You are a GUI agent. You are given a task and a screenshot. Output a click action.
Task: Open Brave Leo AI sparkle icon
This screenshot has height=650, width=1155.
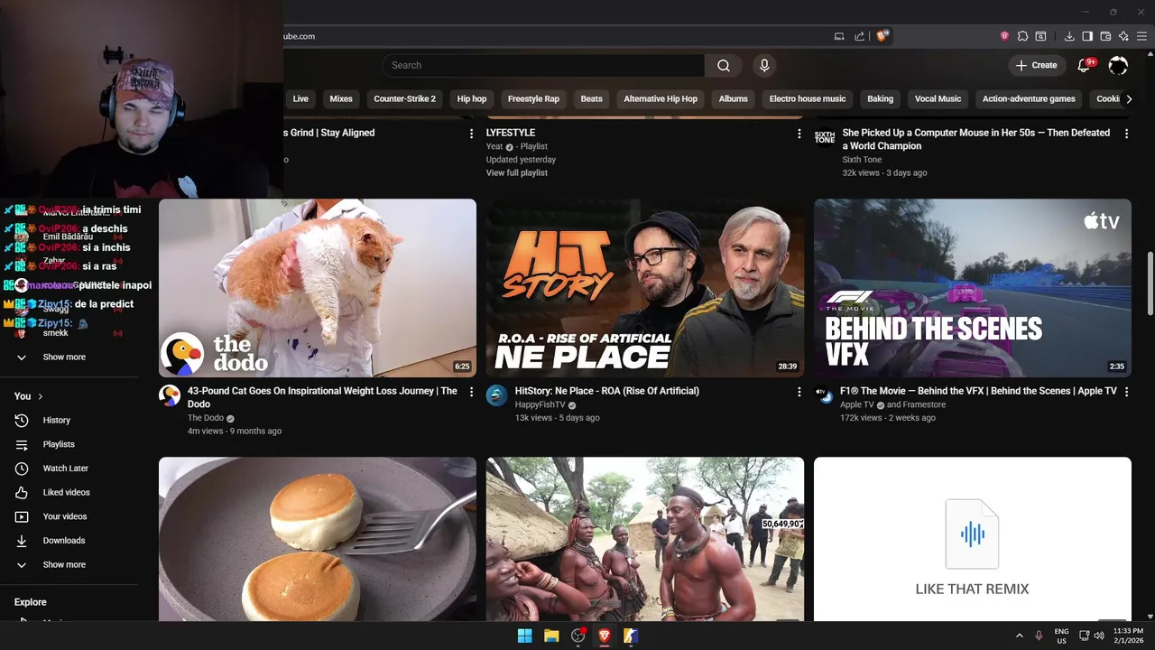tap(1123, 36)
